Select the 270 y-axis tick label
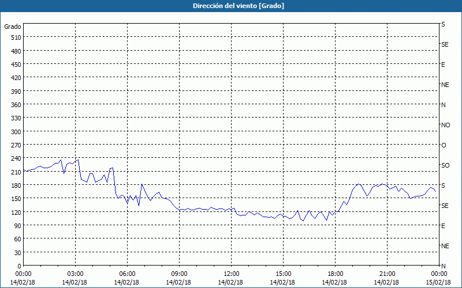Screen dimensions: 462x288 click(x=17, y=145)
